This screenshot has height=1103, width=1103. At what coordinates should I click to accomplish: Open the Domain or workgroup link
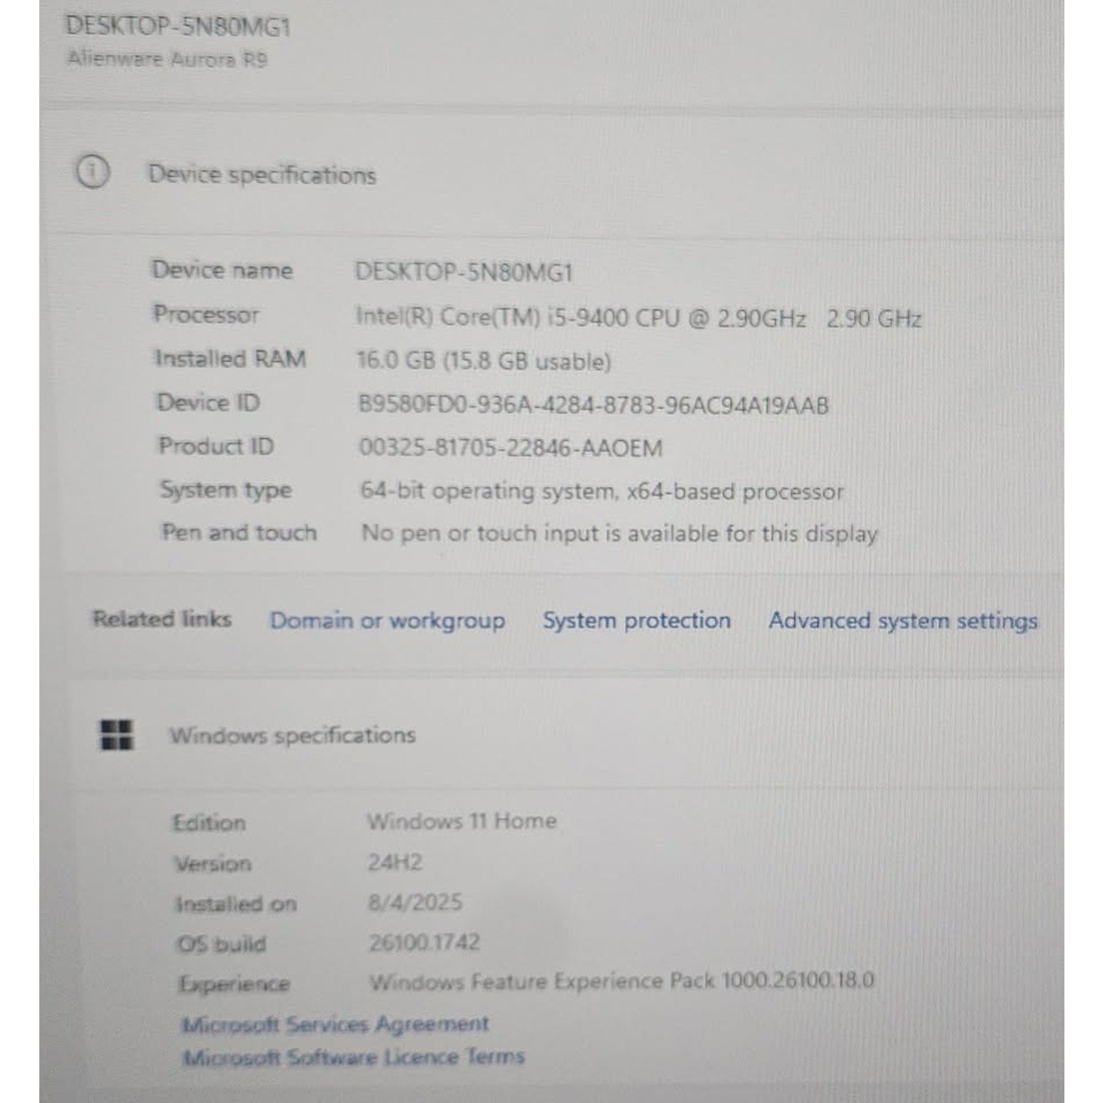pyautogui.click(x=387, y=620)
